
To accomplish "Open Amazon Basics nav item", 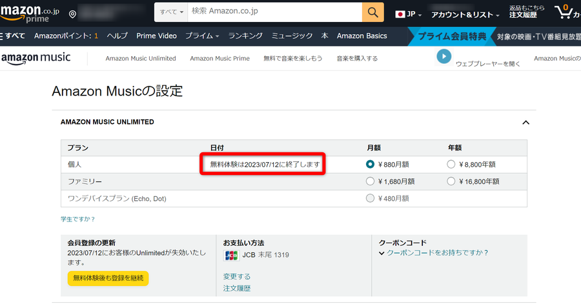I will click(x=362, y=36).
